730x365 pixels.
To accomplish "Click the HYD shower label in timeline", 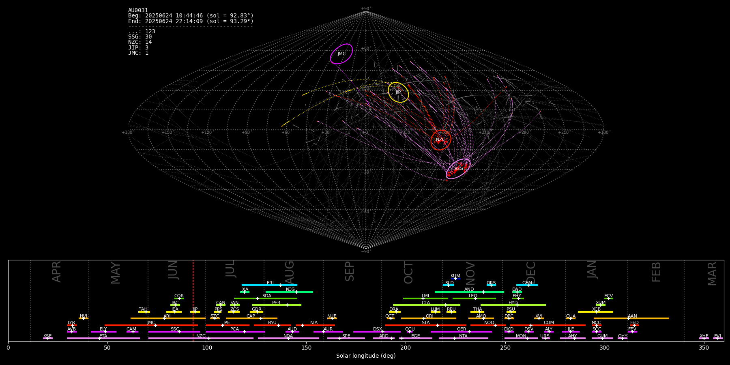I will pyautogui.click(x=513, y=303).
